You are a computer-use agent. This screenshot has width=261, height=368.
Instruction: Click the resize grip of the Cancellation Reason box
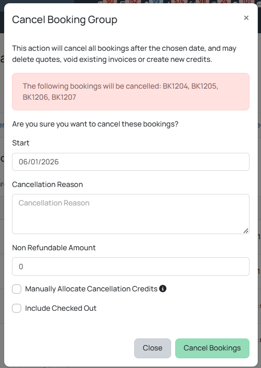pyautogui.click(x=245, y=231)
